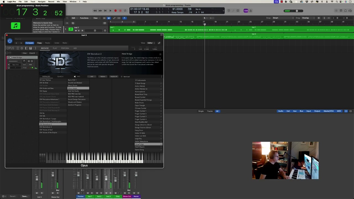Switch to the PERFORM tab in Opus

click(65, 48)
